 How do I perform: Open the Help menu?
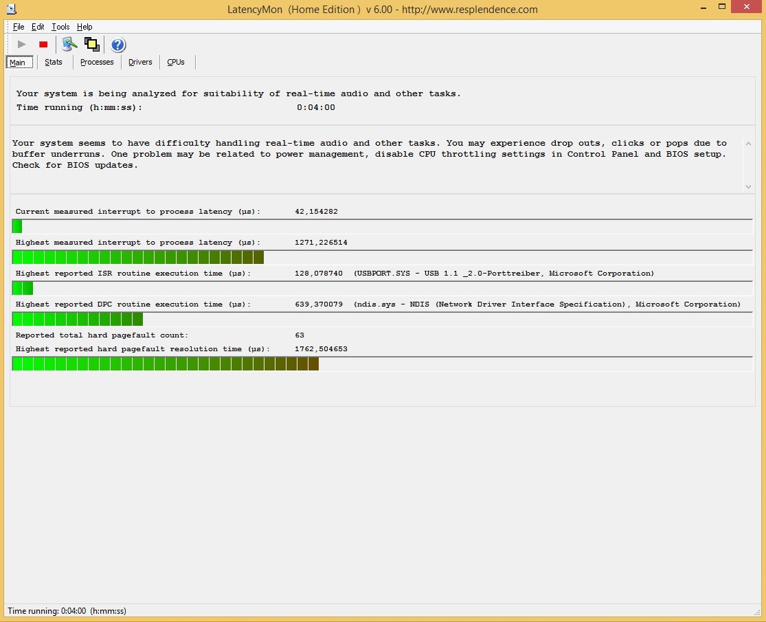(x=85, y=27)
